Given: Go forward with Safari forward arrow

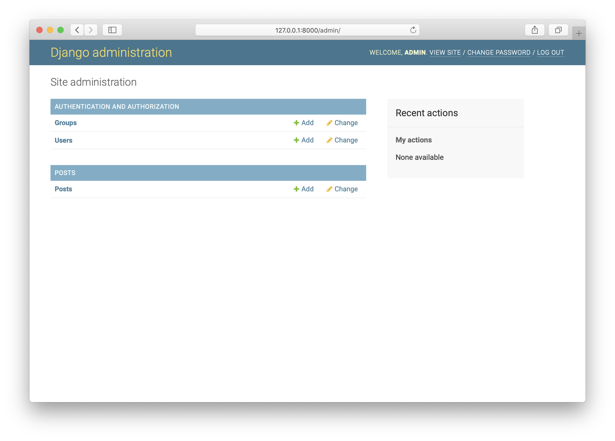Looking at the screenshot, I should coord(90,30).
